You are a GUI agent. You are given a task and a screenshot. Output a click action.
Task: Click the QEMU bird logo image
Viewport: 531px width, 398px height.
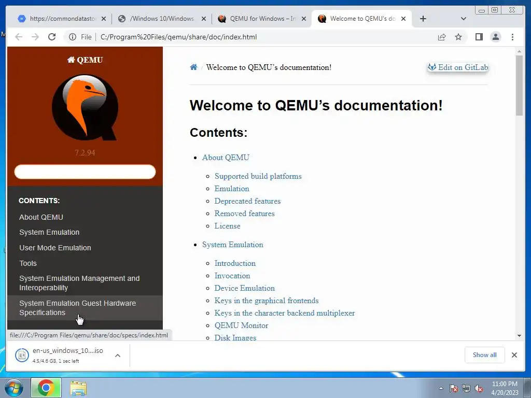coord(85,107)
